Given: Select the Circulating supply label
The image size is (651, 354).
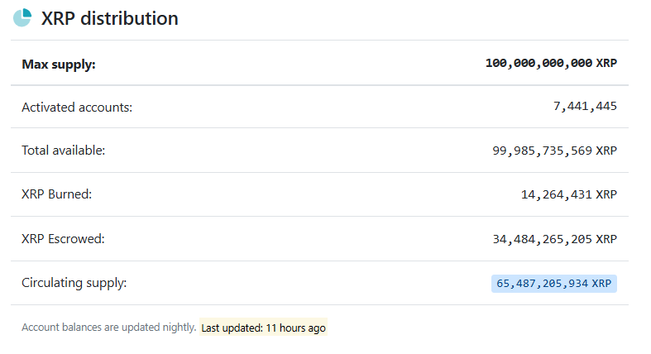Looking at the screenshot, I should pos(74,283).
